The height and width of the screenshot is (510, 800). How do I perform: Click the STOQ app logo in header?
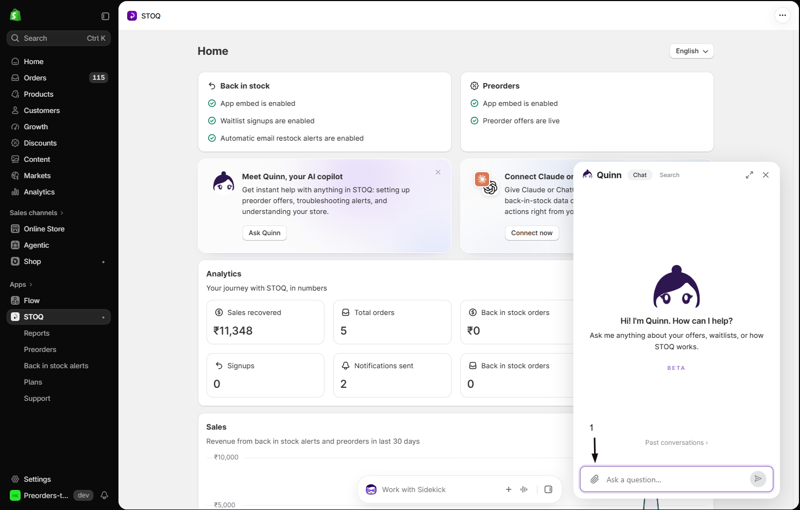coord(132,16)
